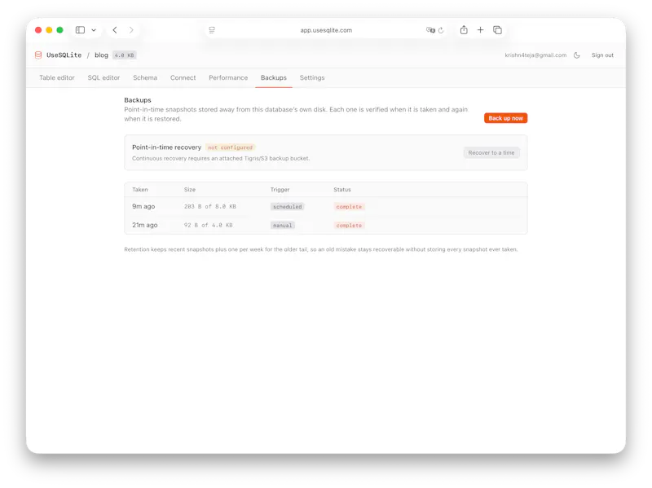Toggle dark mode with the moon icon
Screen dimensions: 652x488
coord(577,55)
